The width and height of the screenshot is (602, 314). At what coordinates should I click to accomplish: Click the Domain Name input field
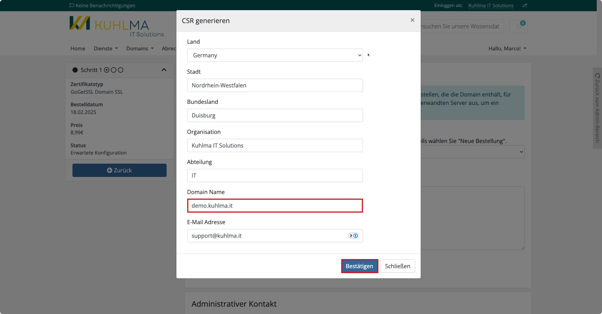point(275,206)
